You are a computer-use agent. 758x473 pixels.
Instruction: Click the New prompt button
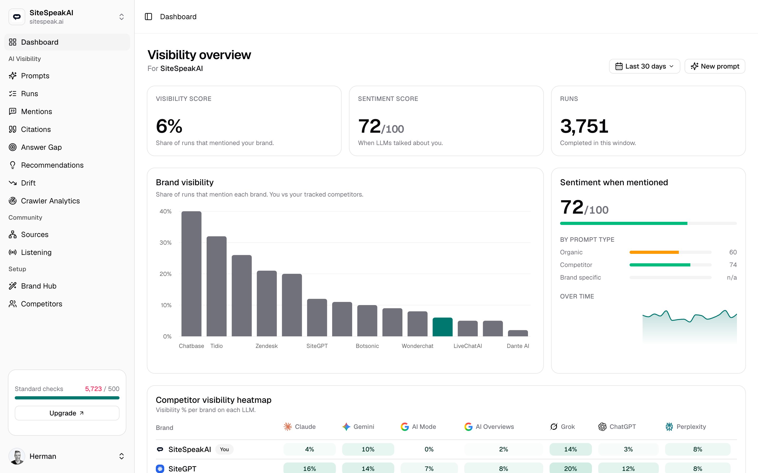point(715,66)
